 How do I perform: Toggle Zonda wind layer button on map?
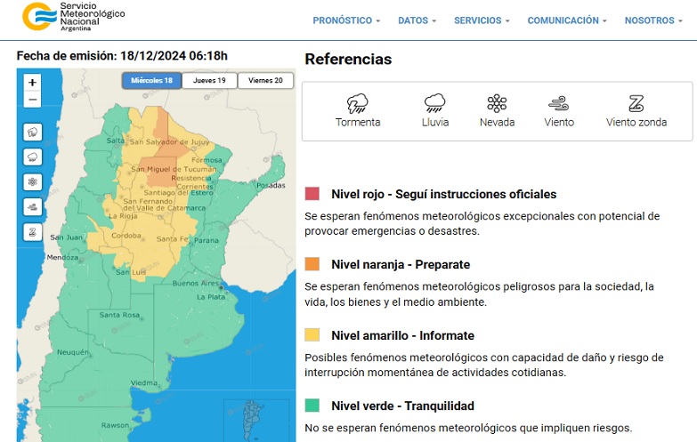(33, 231)
